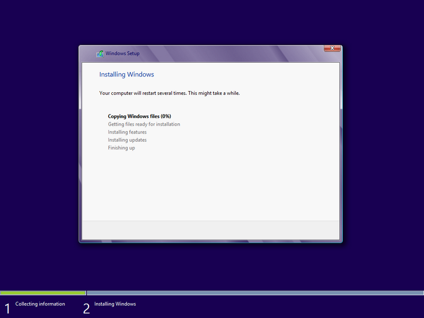
Task: Click the unfilled portion of the progress bar
Action: tap(254, 292)
